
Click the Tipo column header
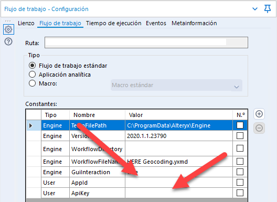click(55, 115)
